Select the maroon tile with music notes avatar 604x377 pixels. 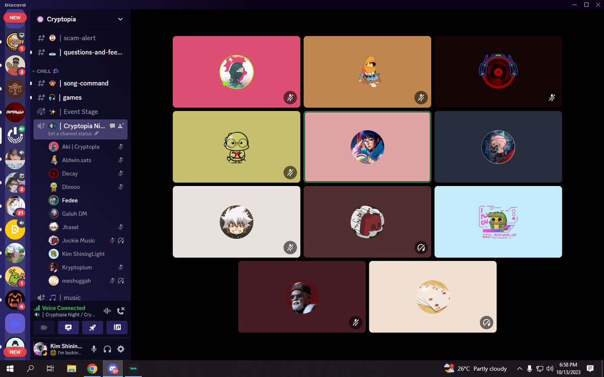[x=367, y=222]
